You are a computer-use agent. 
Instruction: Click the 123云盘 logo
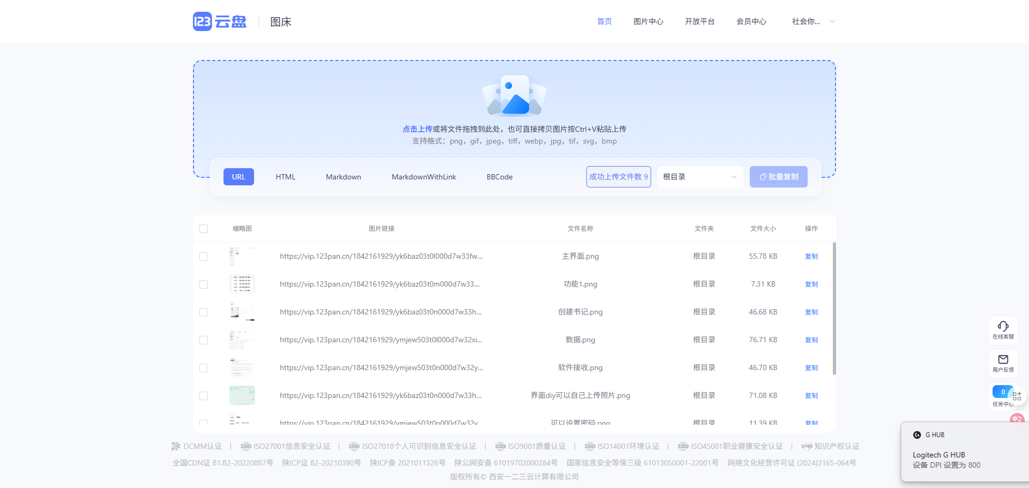[x=219, y=21]
